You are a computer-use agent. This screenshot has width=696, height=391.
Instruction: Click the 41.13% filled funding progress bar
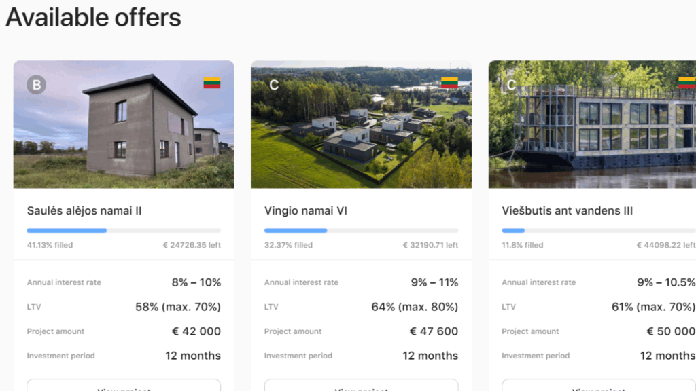(x=124, y=231)
